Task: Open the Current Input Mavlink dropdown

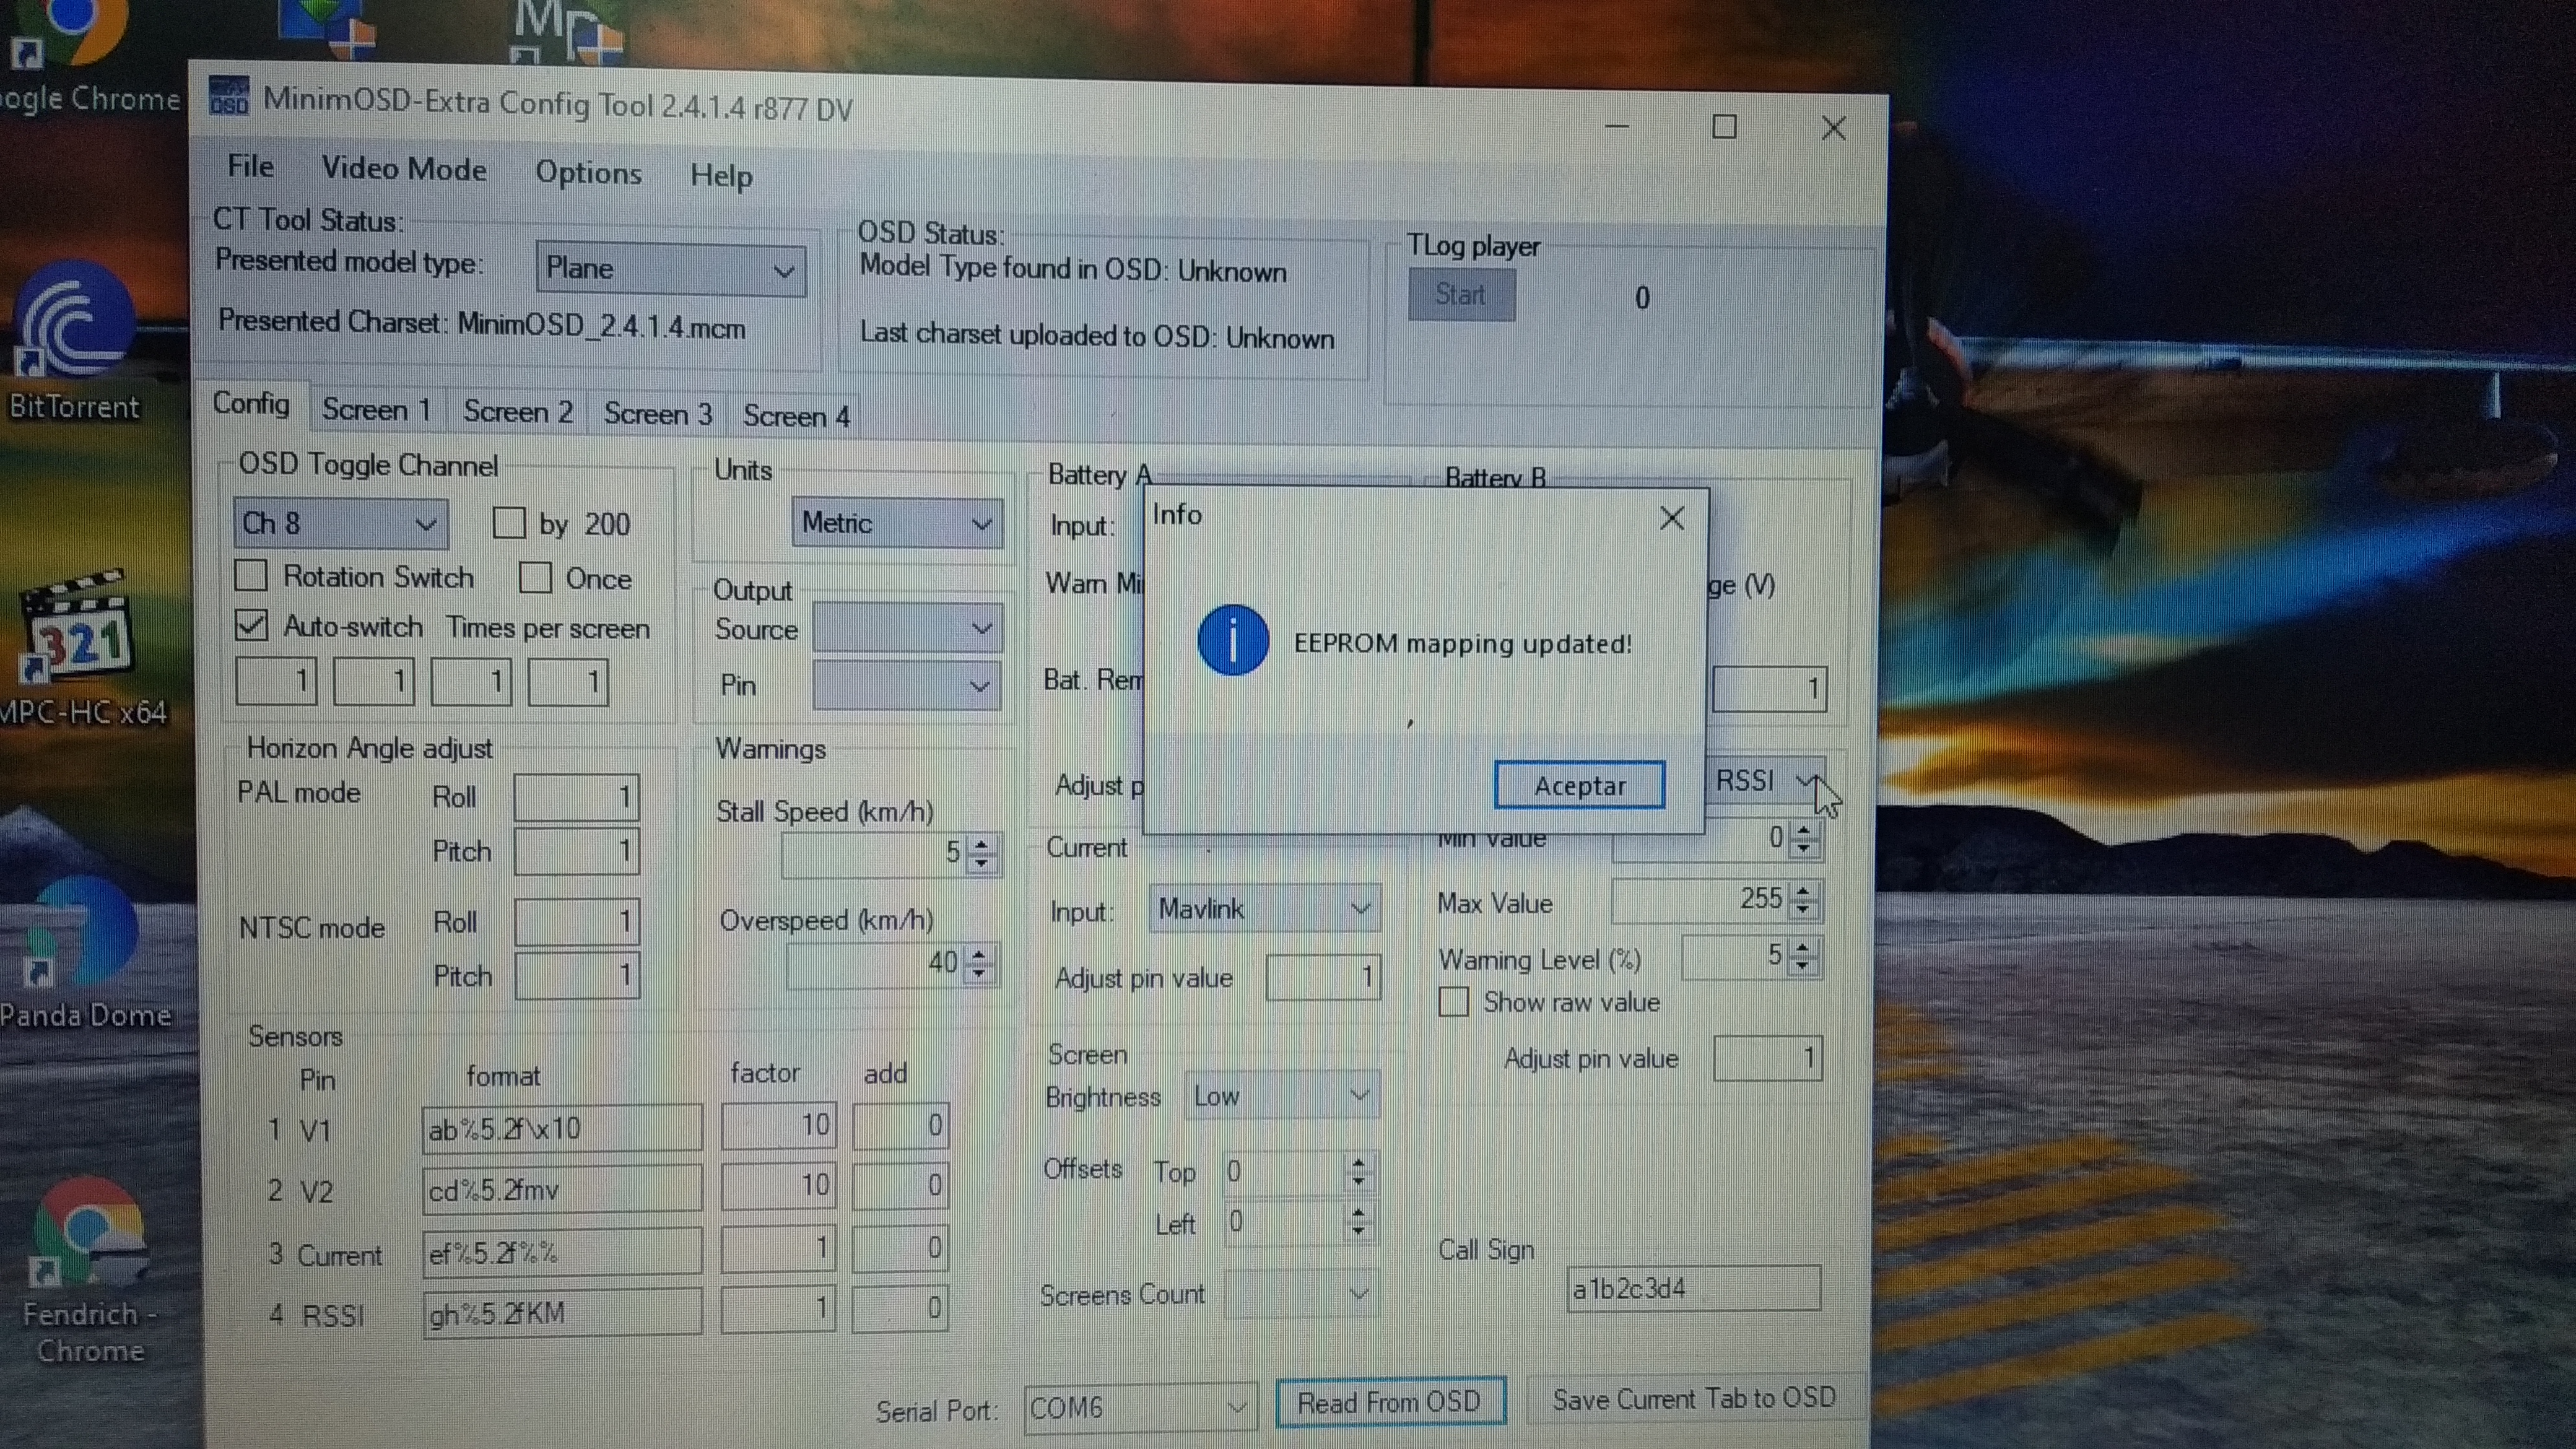Action: (x=1264, y=908)
